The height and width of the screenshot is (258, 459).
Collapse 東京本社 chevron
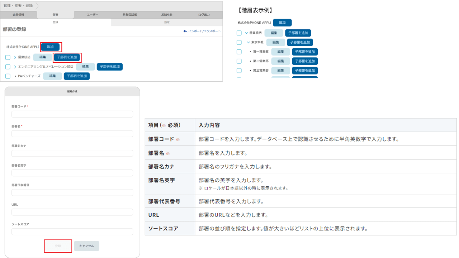point(248,42)
